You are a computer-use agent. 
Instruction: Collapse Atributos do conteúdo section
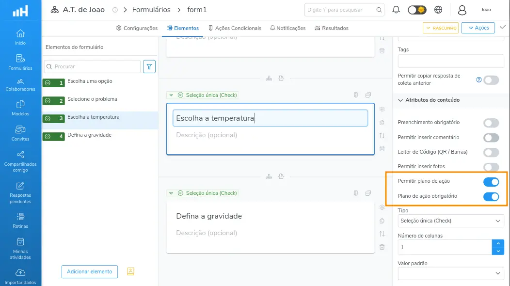[x=429, y=100]
